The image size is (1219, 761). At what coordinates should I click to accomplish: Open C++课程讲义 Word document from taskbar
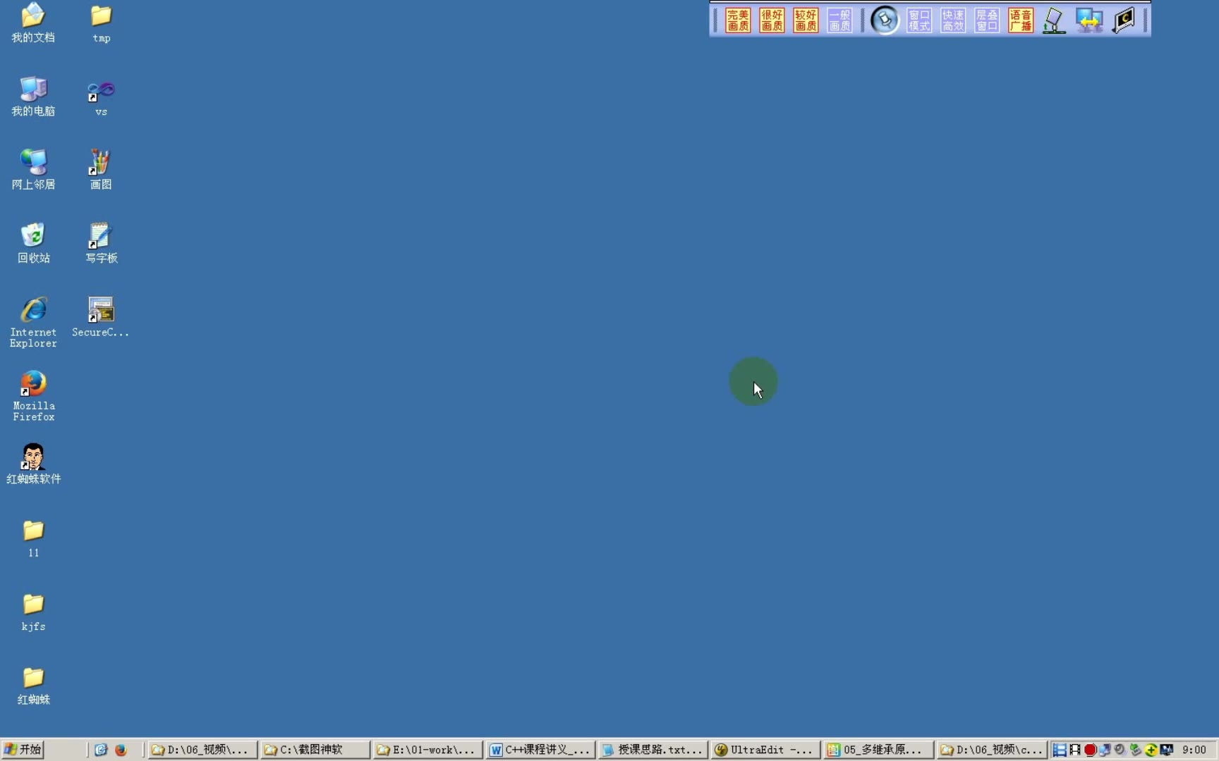coord(540,750)
